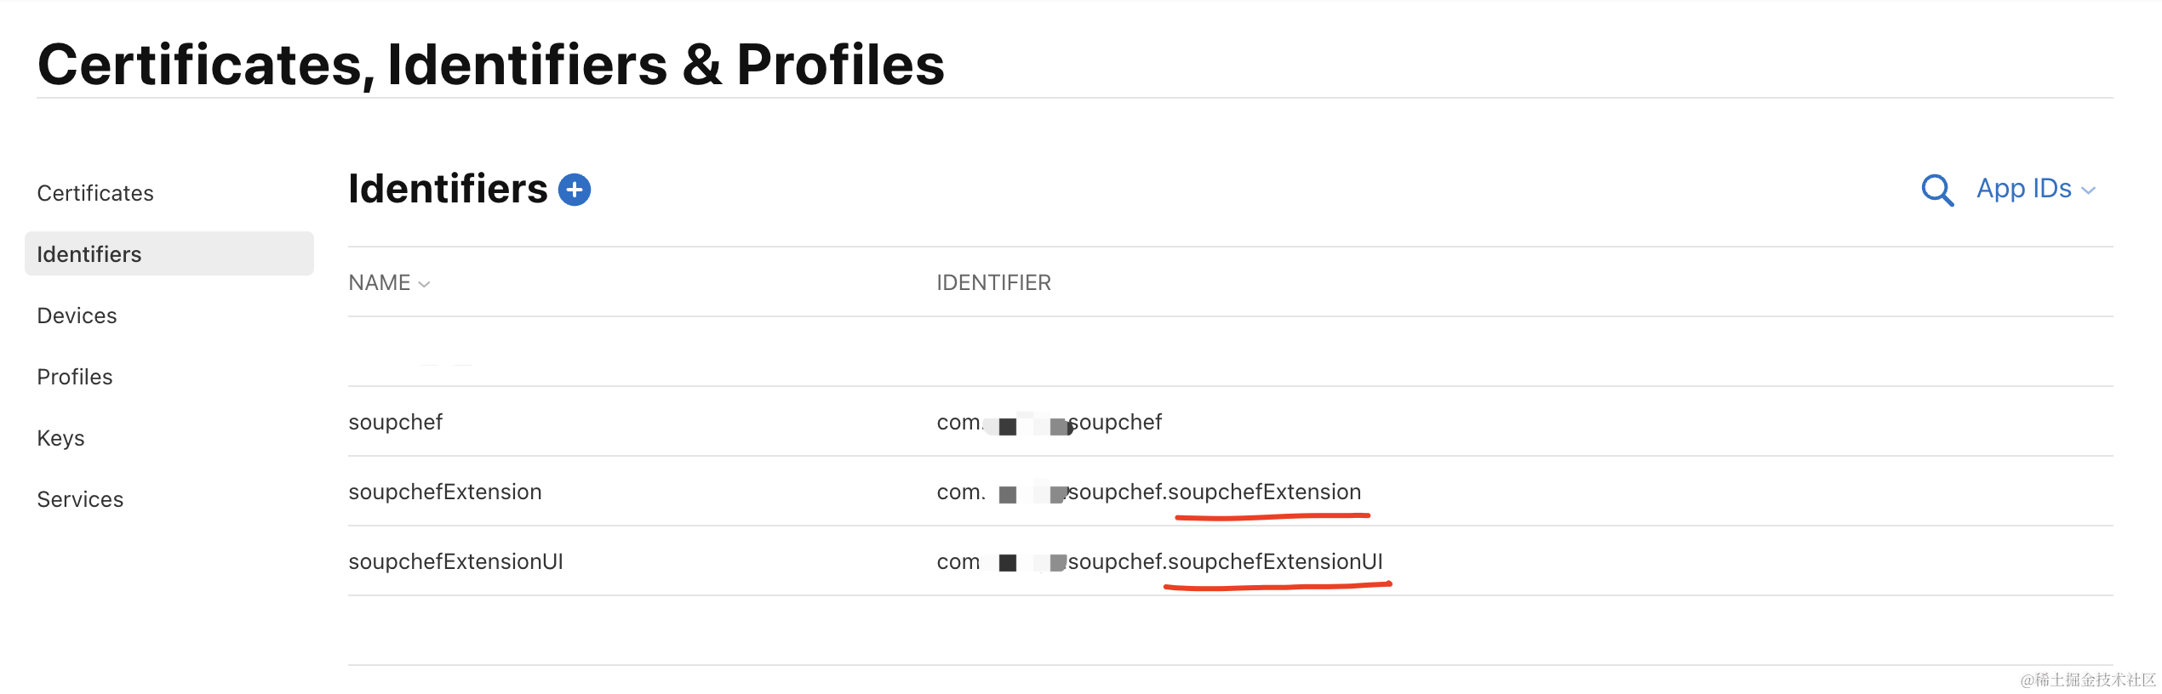Open the soupchefExtension identifier name

tap(444, 492)
